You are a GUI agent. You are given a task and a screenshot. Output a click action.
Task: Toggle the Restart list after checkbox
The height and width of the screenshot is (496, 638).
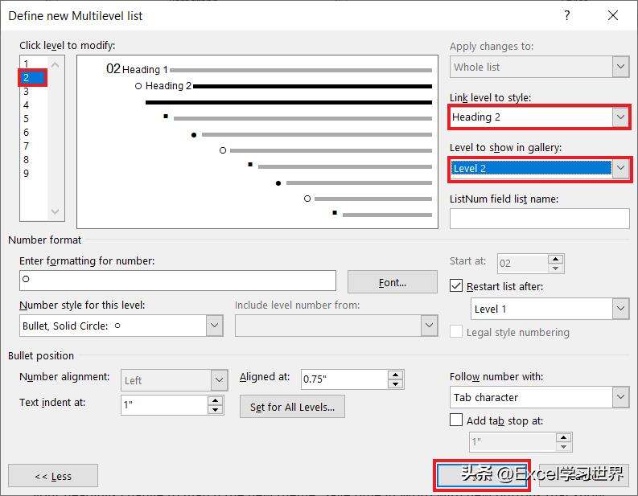[x=456, y=286]
